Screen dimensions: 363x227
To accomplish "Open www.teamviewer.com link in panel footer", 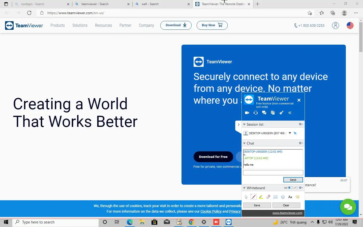I will click(x=287, y=213).
